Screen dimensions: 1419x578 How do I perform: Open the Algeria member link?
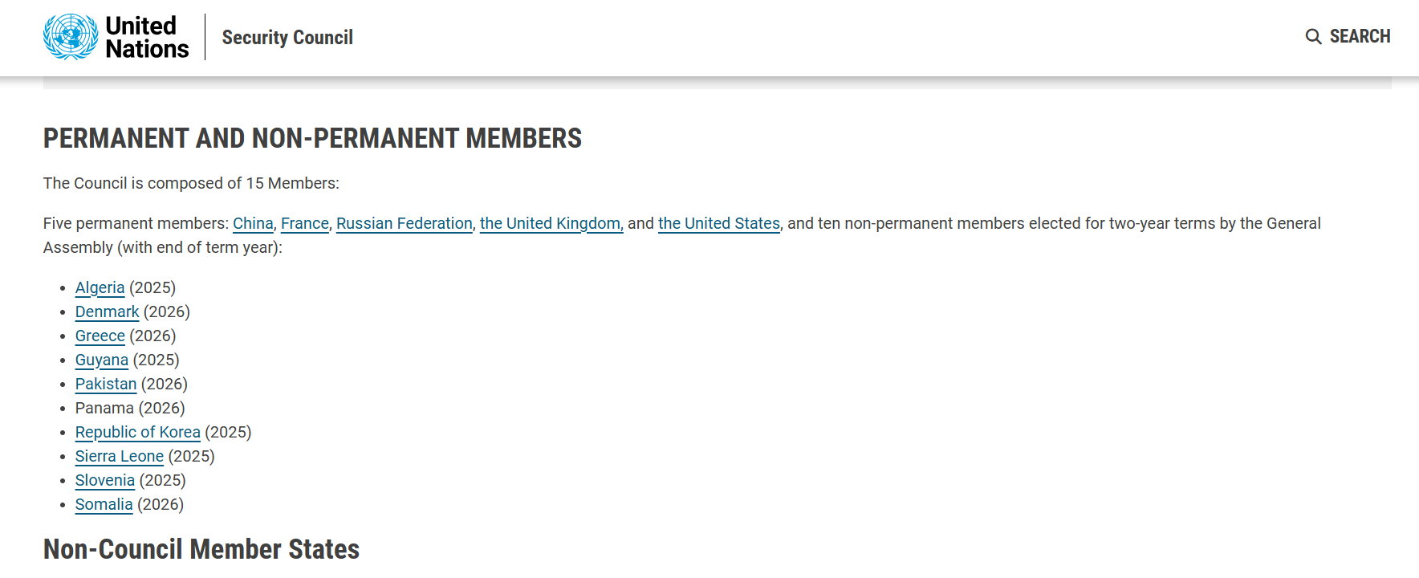point(100,287)
